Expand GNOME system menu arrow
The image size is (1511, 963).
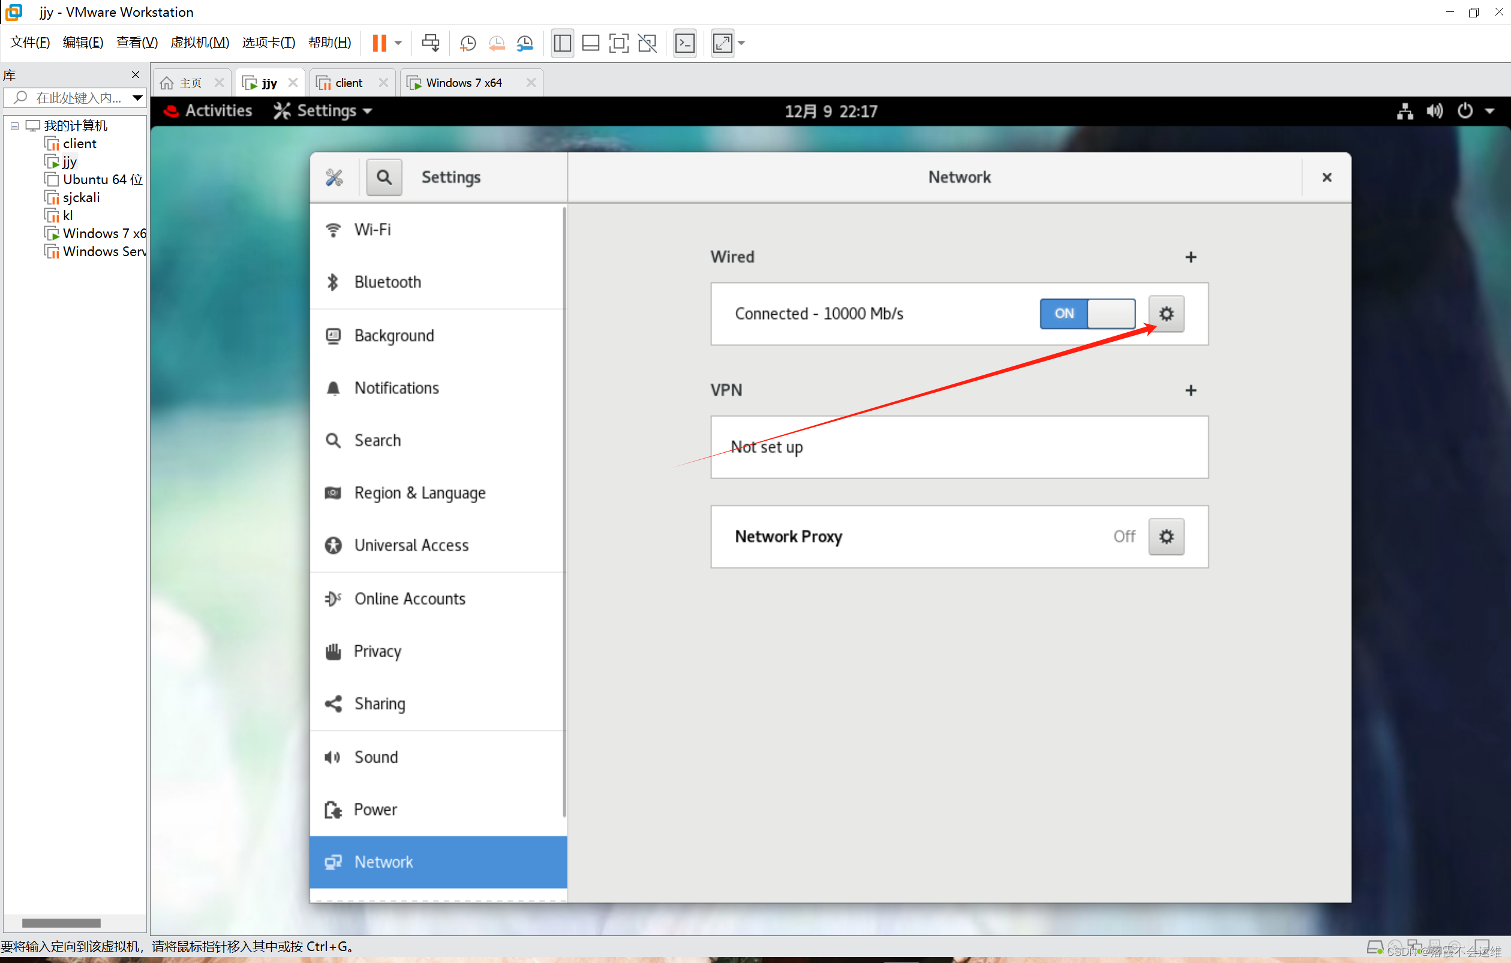1489,111
